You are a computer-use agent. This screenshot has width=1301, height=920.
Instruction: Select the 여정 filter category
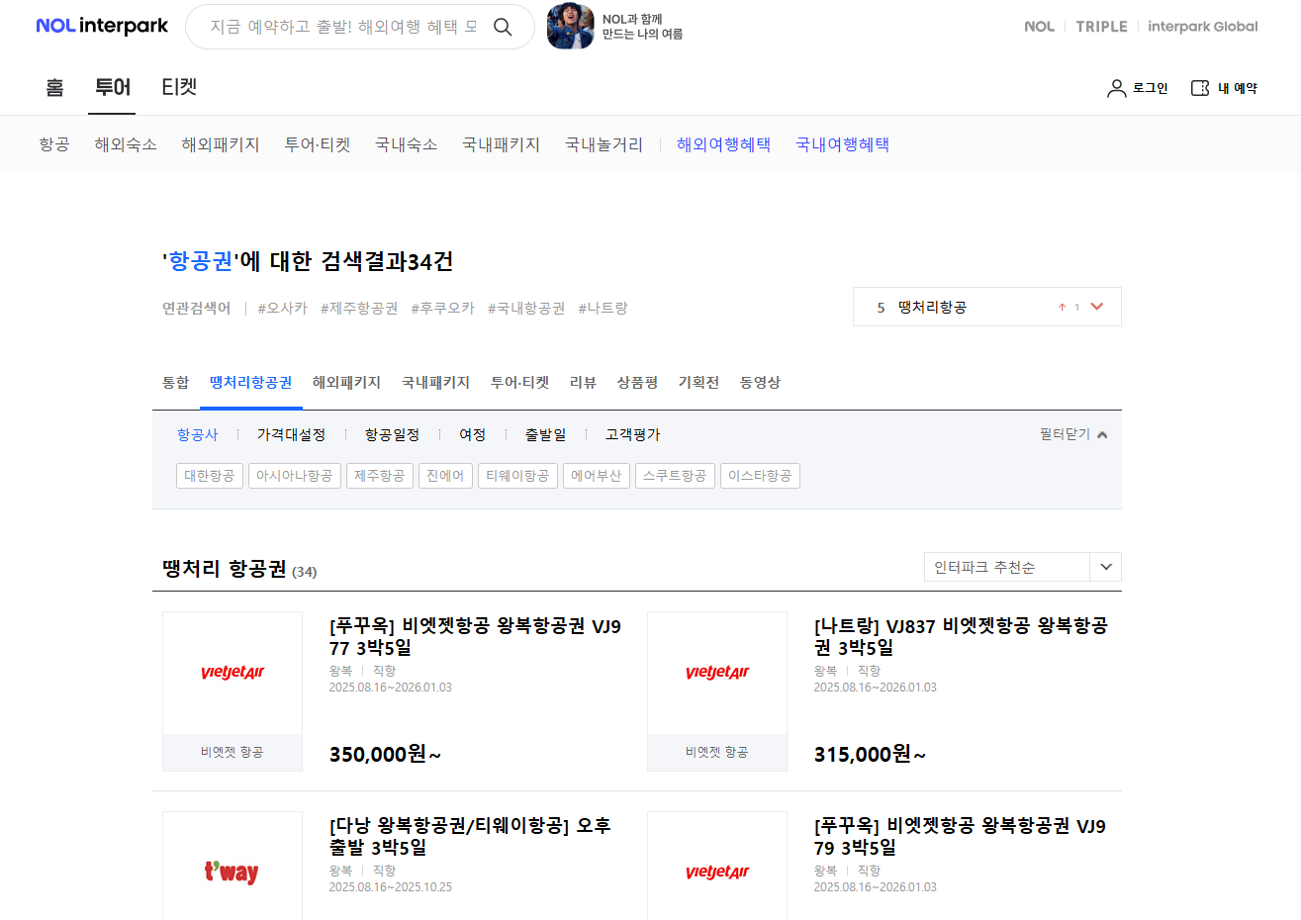click(x=473, y=434)
